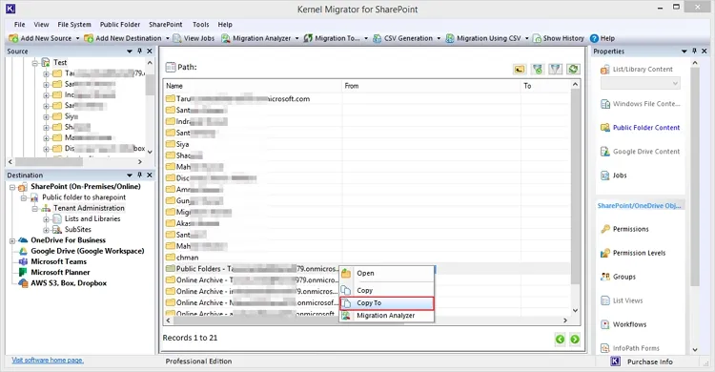Open the SharePoint menu
Screen dimensions: 715x372
[166, 24]
